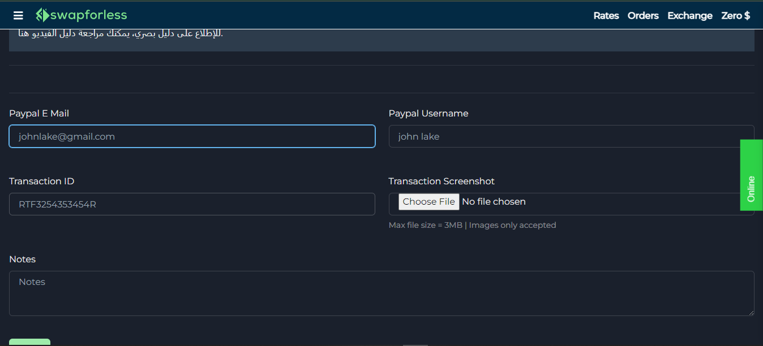
Task: Open the Rates page
Action: 606,16
